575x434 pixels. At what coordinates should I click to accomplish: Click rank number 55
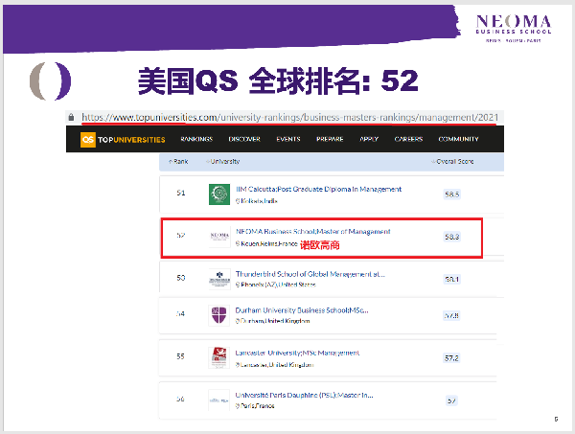[x=180, y=356]
